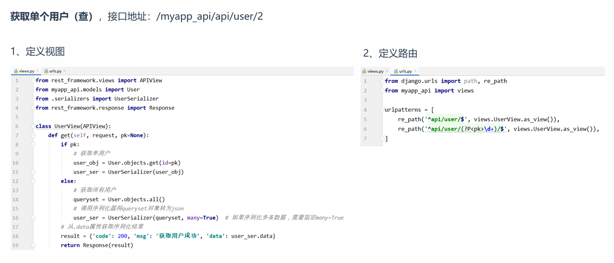Close the views.py tab in right editor

[x=387, y=72]
